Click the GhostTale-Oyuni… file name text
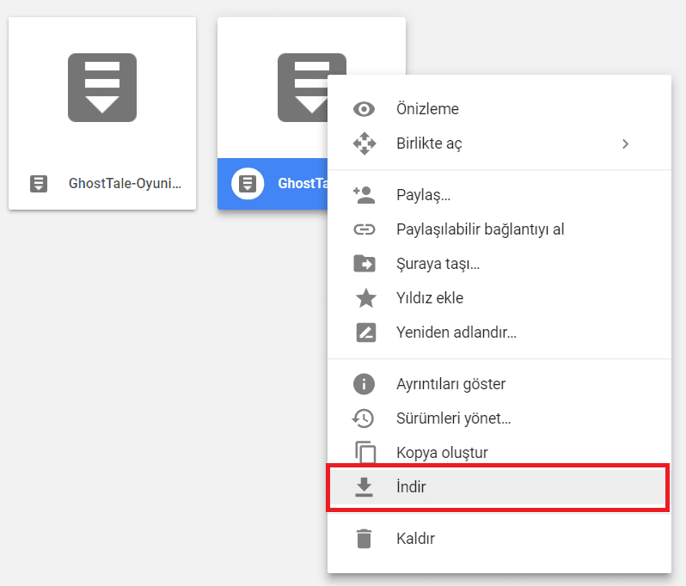 click(125, 184)
